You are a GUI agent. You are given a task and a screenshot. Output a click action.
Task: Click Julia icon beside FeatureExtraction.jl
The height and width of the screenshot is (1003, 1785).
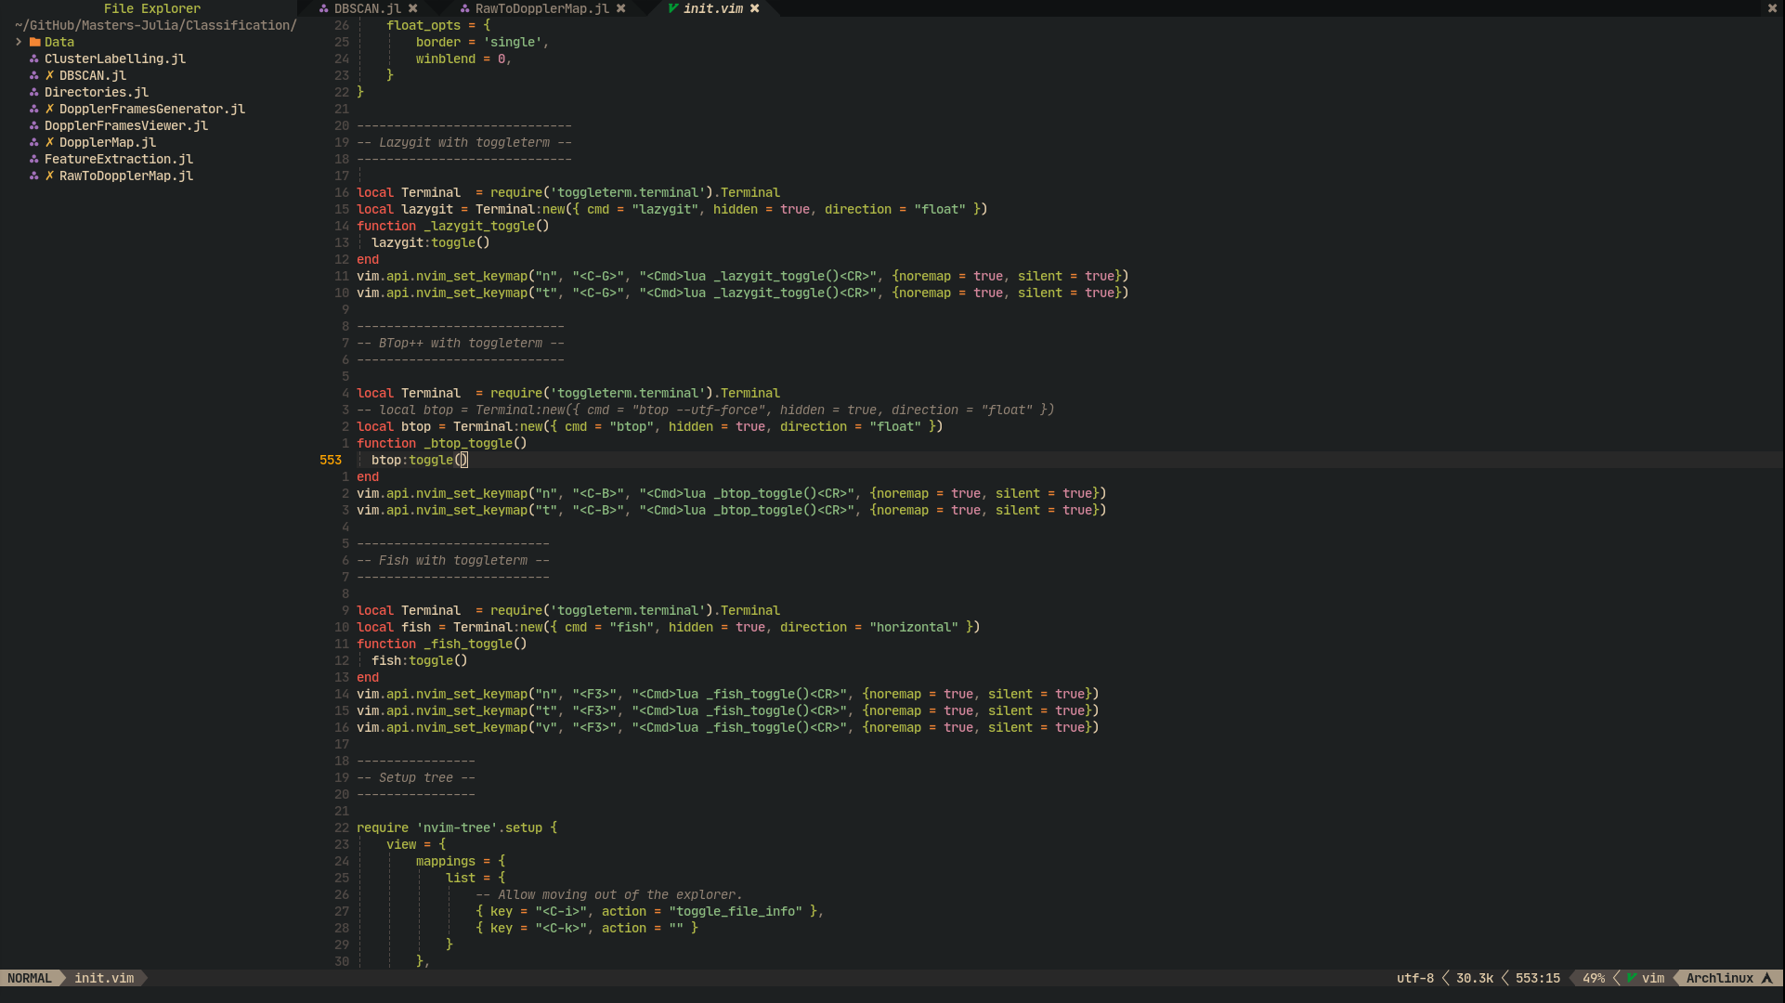click(34, 159)
